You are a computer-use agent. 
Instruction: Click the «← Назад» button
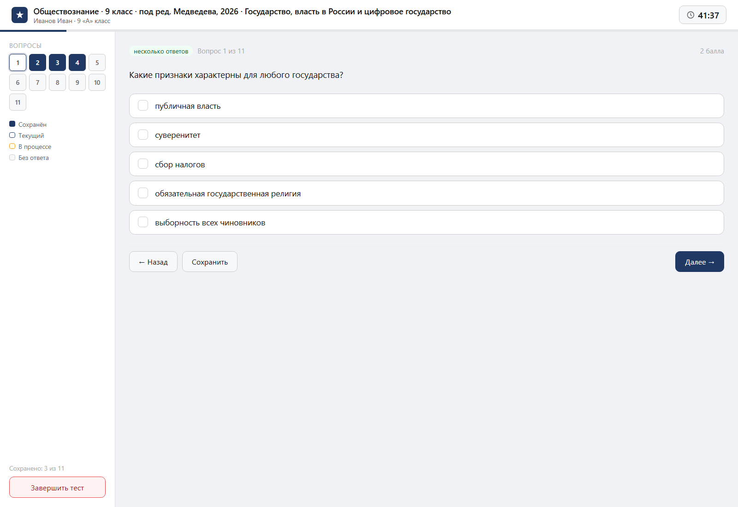click(153, 262)
